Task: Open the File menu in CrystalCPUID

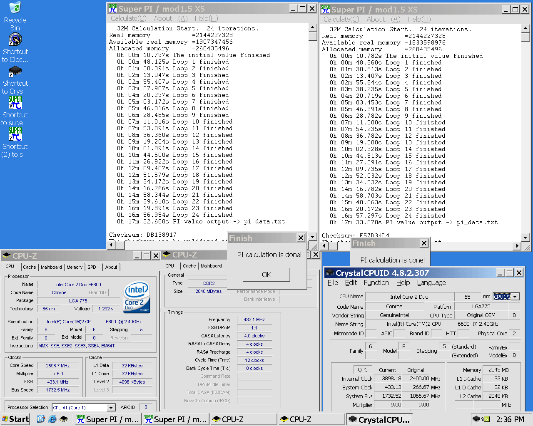Action: 333,283
